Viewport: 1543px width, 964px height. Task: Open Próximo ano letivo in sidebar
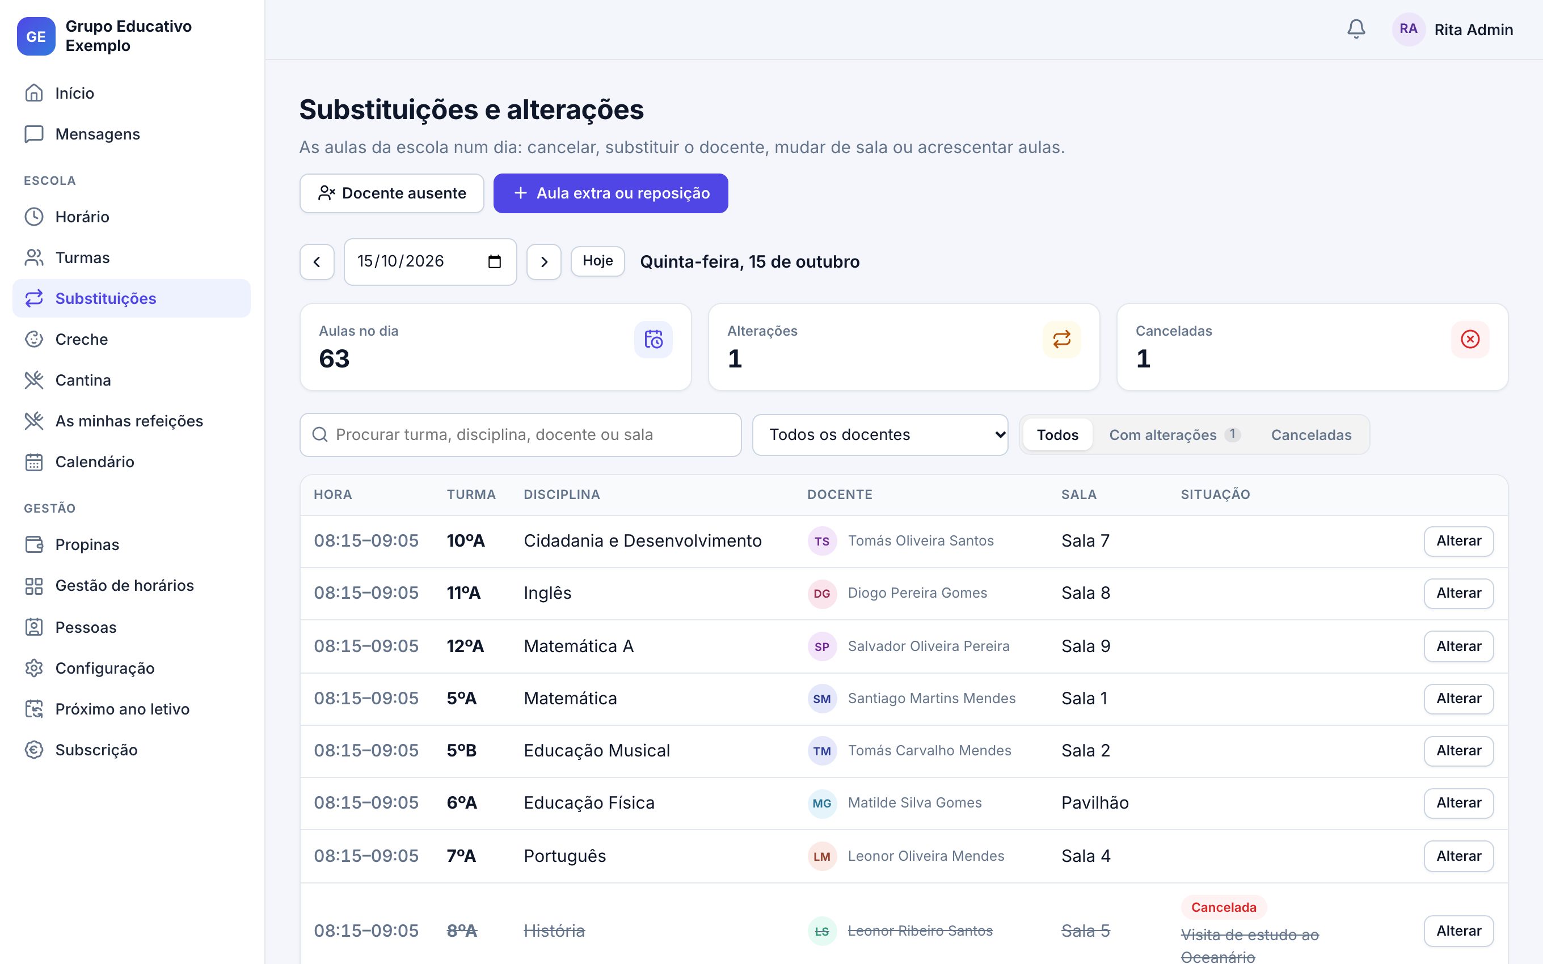(x=132, y=709)
